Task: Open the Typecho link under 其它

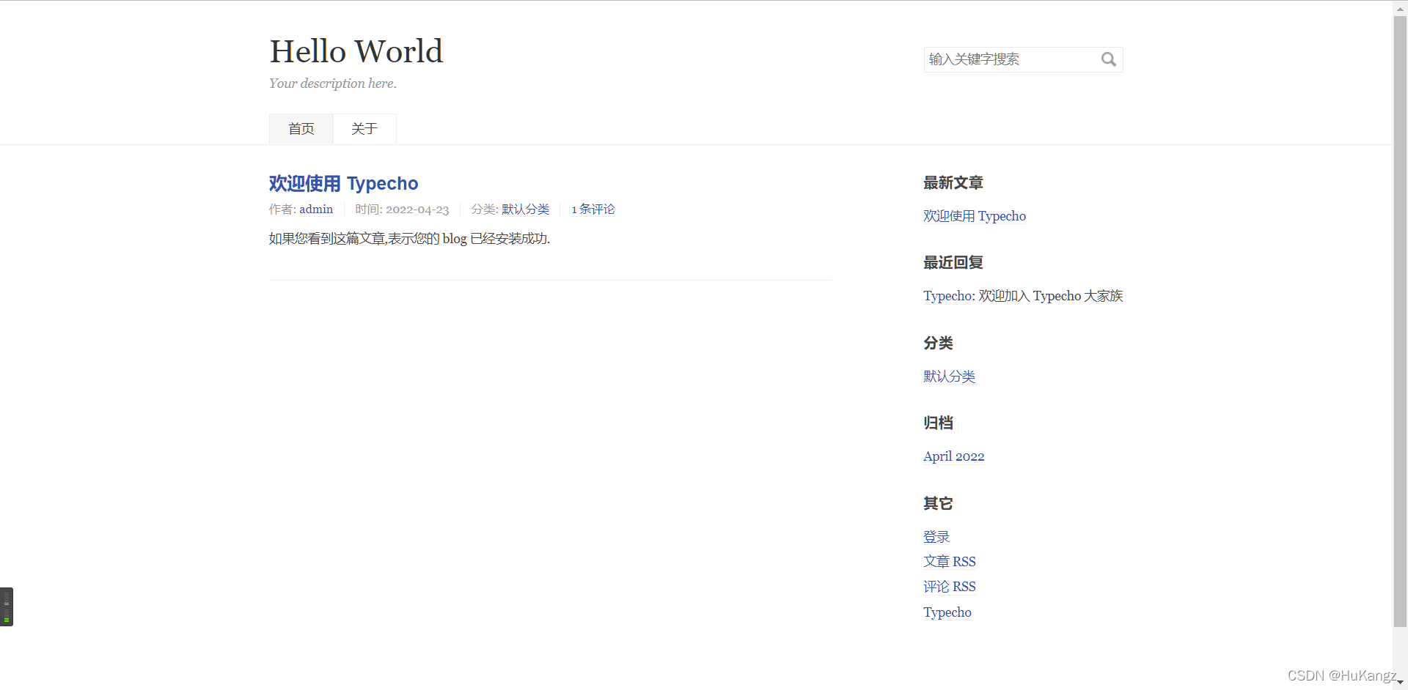Action: (947, 612)
